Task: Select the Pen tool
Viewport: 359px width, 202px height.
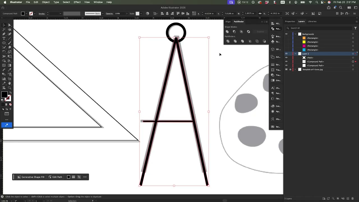Action: coord(4,34)
